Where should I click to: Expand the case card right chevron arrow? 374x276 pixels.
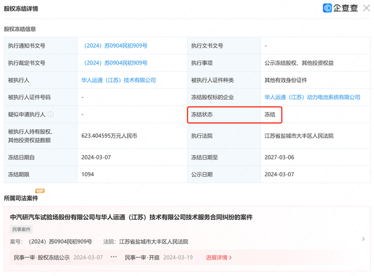click(363, 239)
